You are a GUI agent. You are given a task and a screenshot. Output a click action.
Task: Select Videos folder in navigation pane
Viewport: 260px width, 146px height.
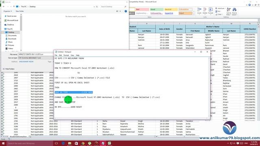(x=9, y=49)
